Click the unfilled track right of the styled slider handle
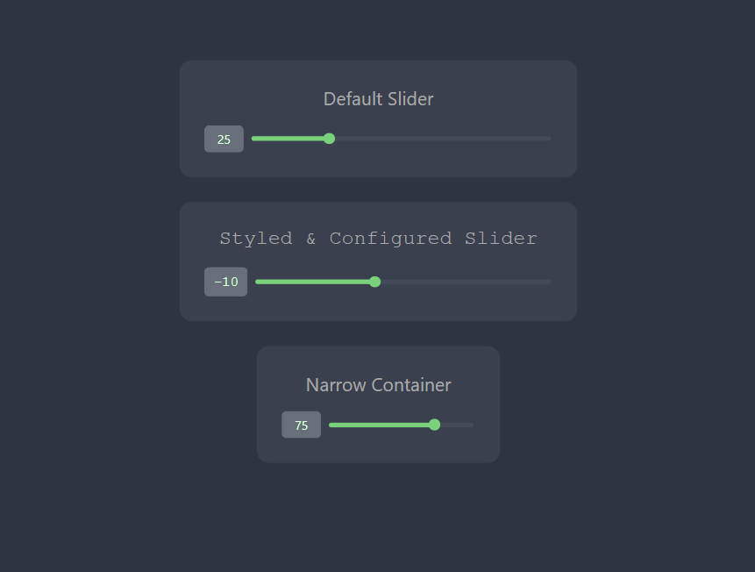 [x=465, y=282]
